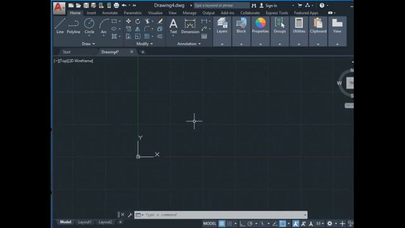Click the Save icon in quick access toolbar

tap(86, 5)
